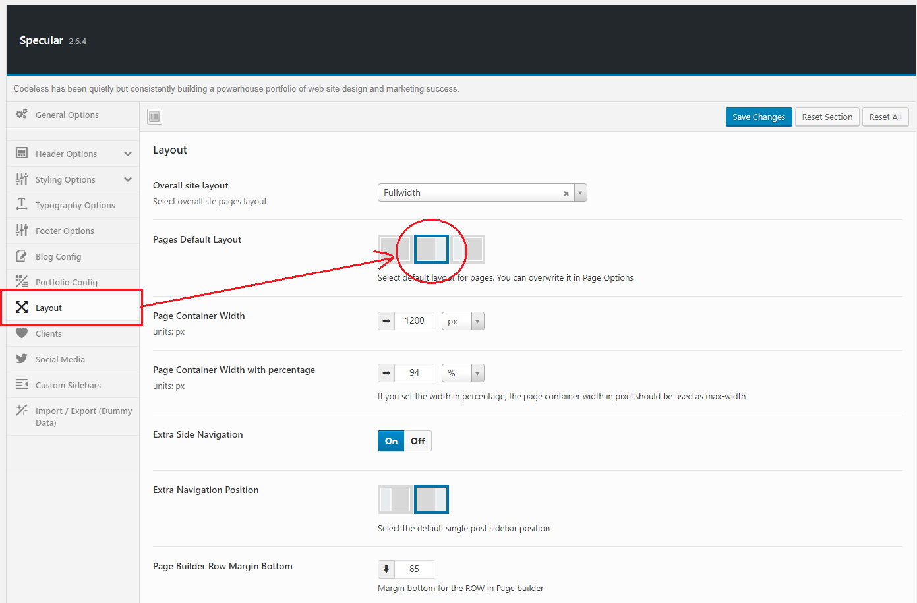Click the Layout crossed-arrows icon

click(22, 307)
